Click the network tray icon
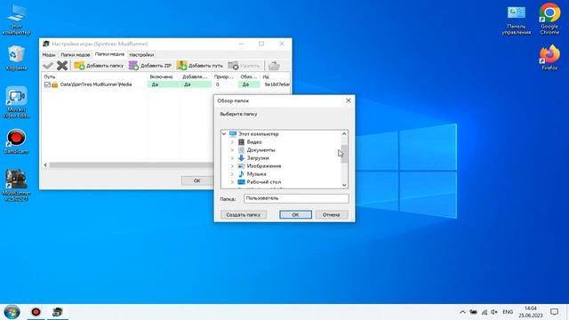This screenshot has width=569, height=320. click(x=484, y=312)
